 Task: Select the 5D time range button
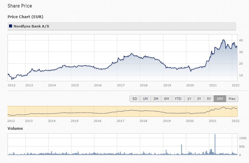tap(135, 99)
